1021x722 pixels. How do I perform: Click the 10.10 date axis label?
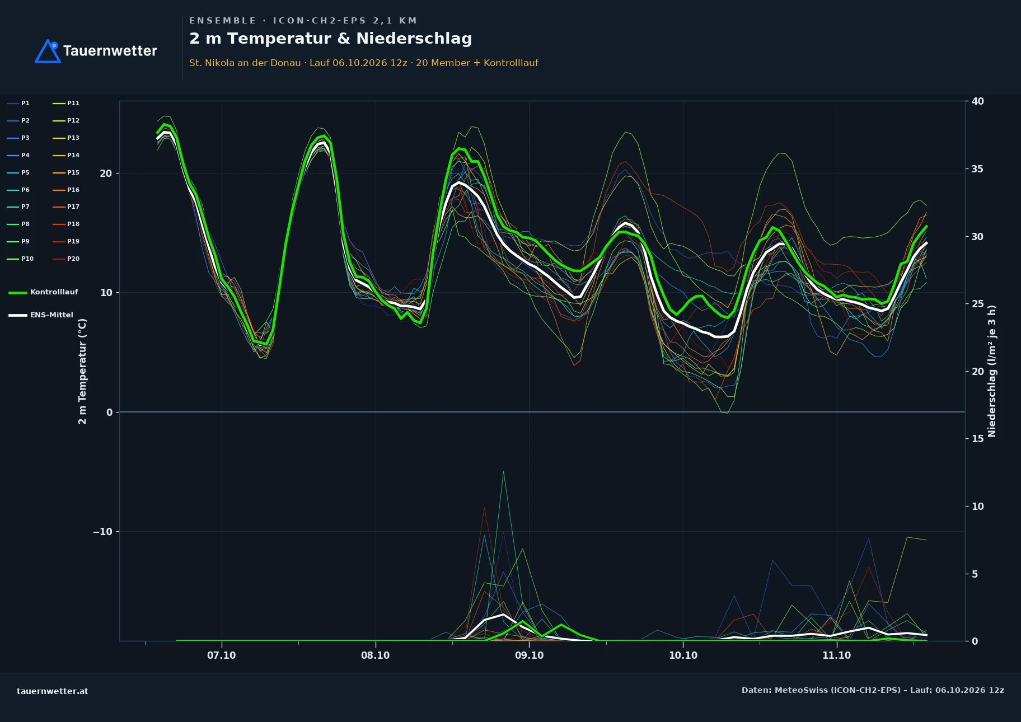pos(683,655)
